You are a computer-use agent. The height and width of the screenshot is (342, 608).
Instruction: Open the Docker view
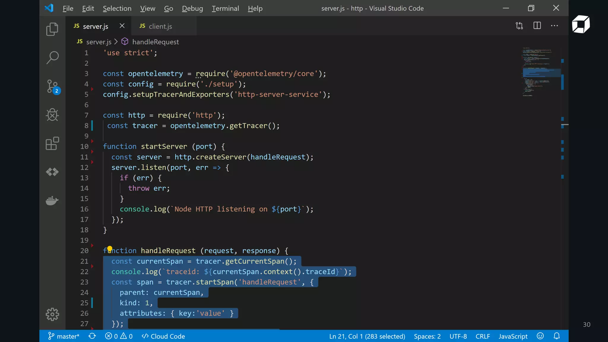pos(52,200)
